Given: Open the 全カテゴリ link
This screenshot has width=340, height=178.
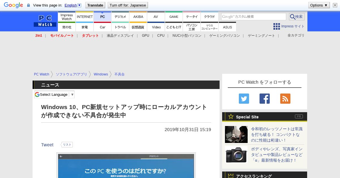Looking at the screenshot, I should (296, 35).
